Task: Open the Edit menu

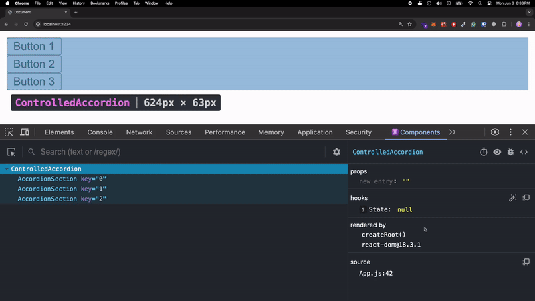Action: (x=49, y=3)
